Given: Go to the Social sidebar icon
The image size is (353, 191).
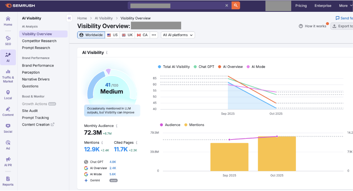Looking at the screenshot, I should tap(8, 128).
